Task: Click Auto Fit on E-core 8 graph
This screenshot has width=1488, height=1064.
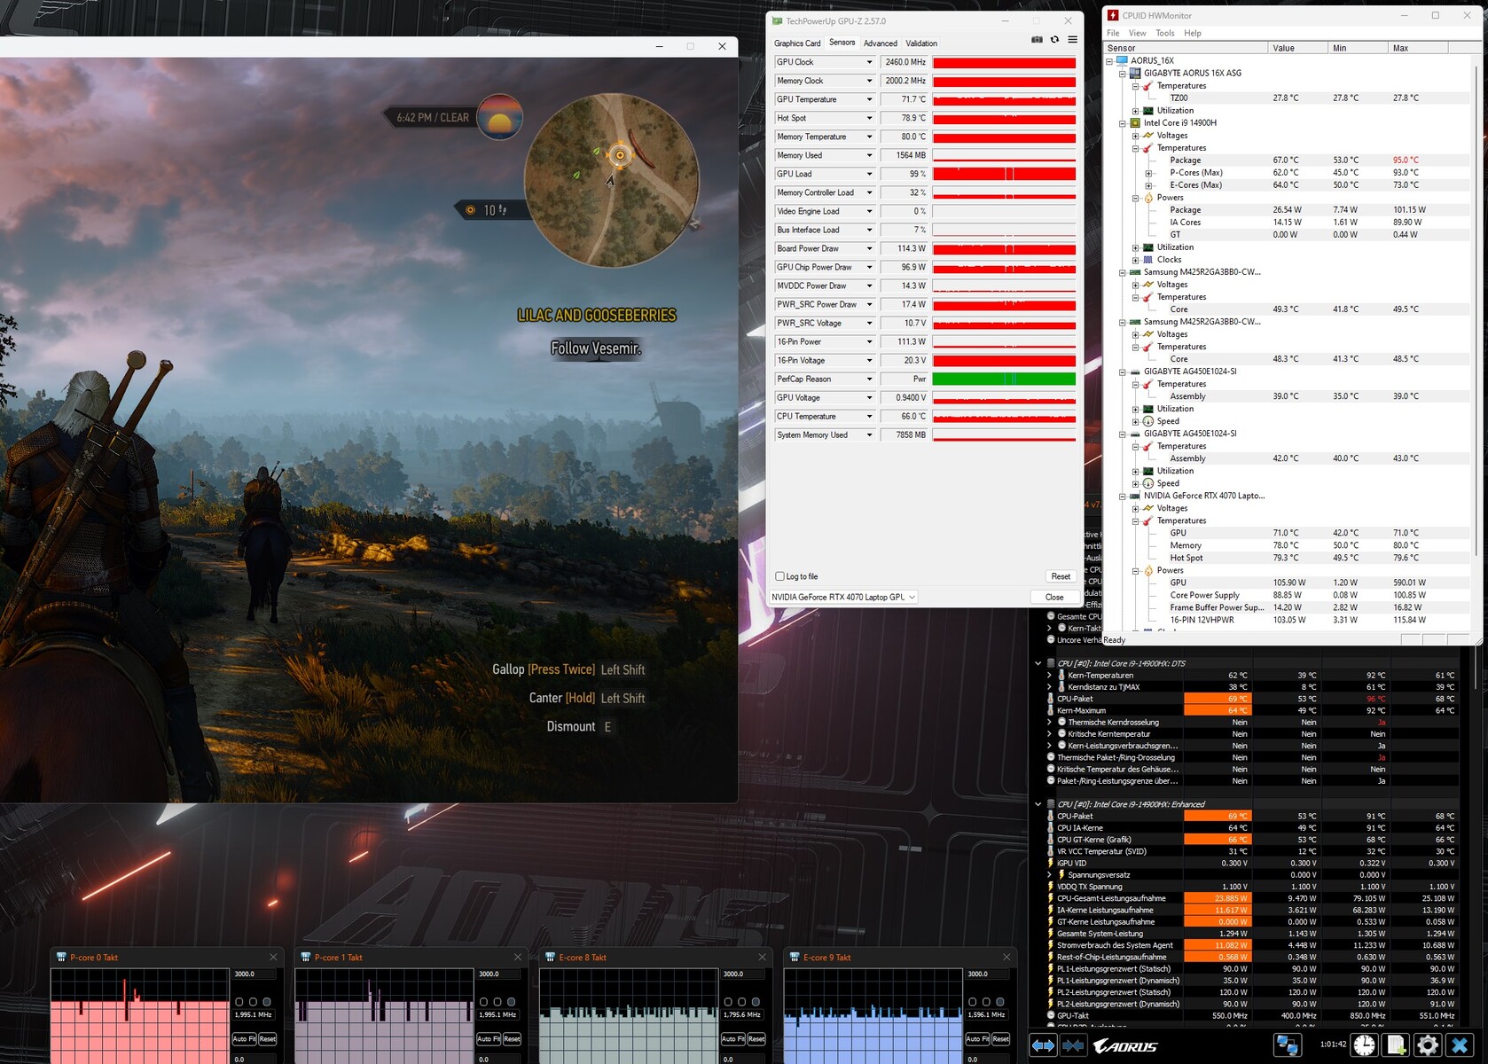Action: [732, 1039]
